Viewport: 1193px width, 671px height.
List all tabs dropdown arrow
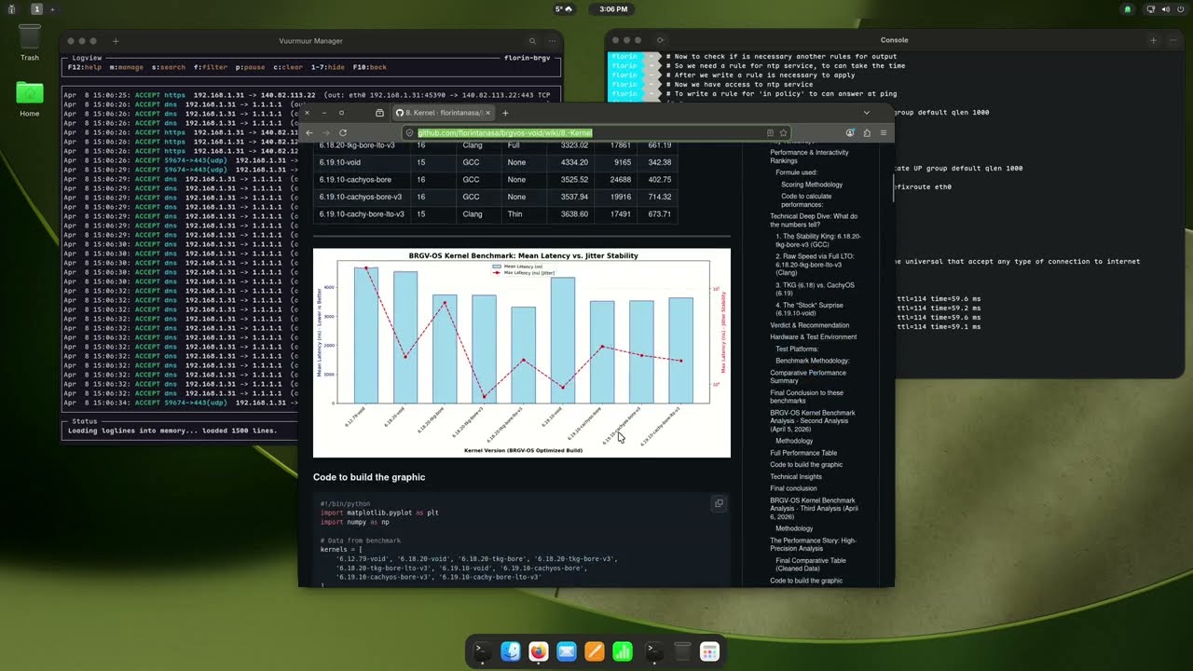point(866,113)
